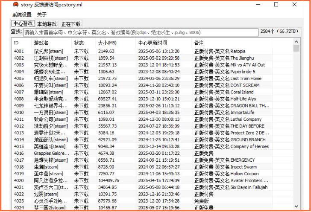This screenshot has height=212, width=311.
Task: Click the scrollbar up arrow
Action: 296,41
